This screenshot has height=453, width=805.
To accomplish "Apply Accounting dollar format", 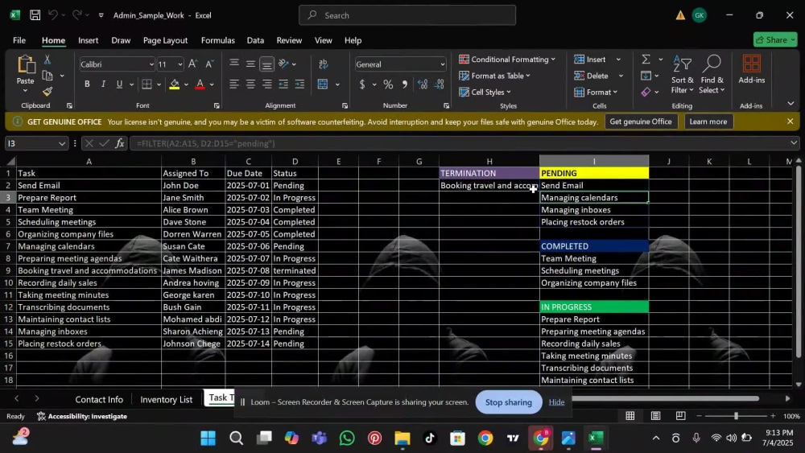I will click(x=362, y=84).
